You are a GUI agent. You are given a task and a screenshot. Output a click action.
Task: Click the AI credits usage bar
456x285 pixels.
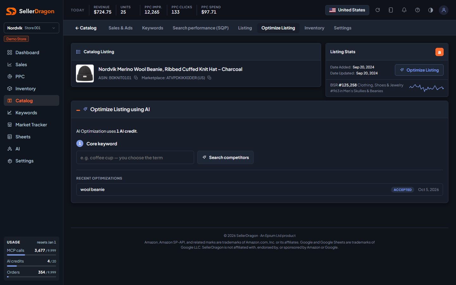tap(31, 266)
